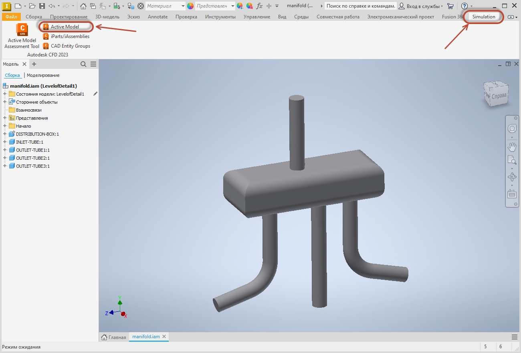Close the Модель browser tab
521x353 pixels.
click(24, 64)
